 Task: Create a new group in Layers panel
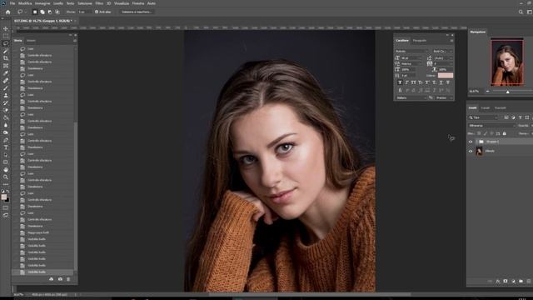(521, 282)
